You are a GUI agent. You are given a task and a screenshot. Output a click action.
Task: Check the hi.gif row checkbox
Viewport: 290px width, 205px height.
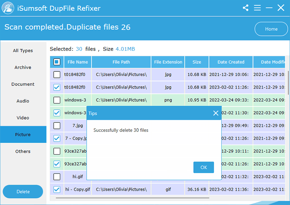[57, 177]
